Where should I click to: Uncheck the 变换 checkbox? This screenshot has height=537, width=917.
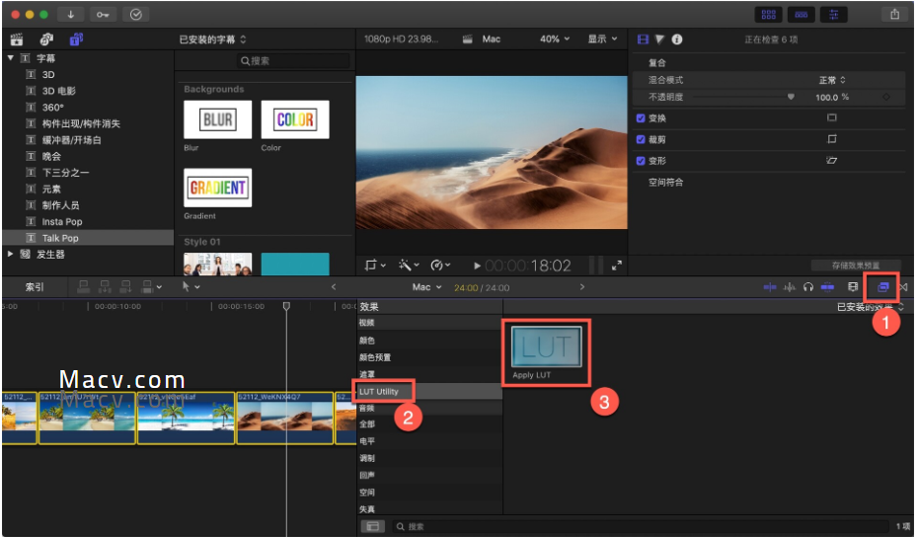641,118
